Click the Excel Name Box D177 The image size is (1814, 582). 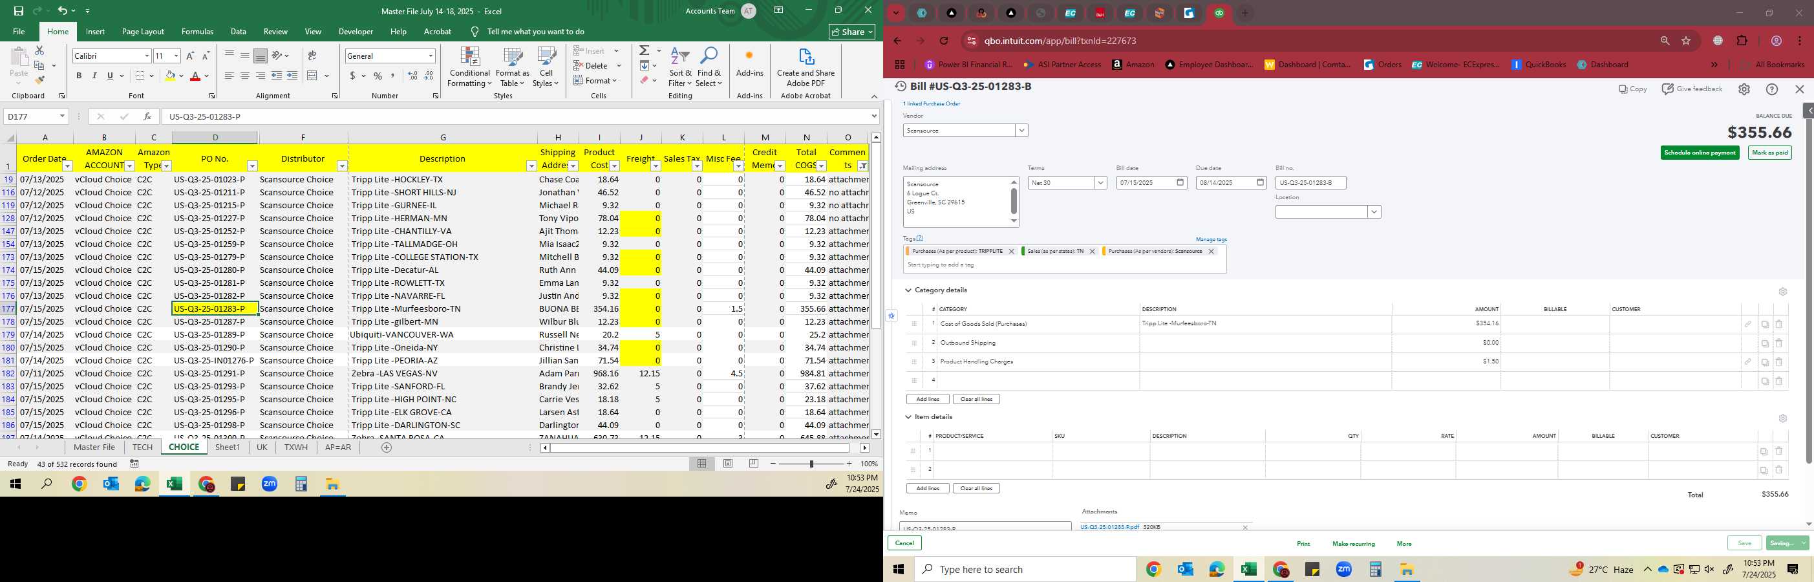(x=35, y=116)
